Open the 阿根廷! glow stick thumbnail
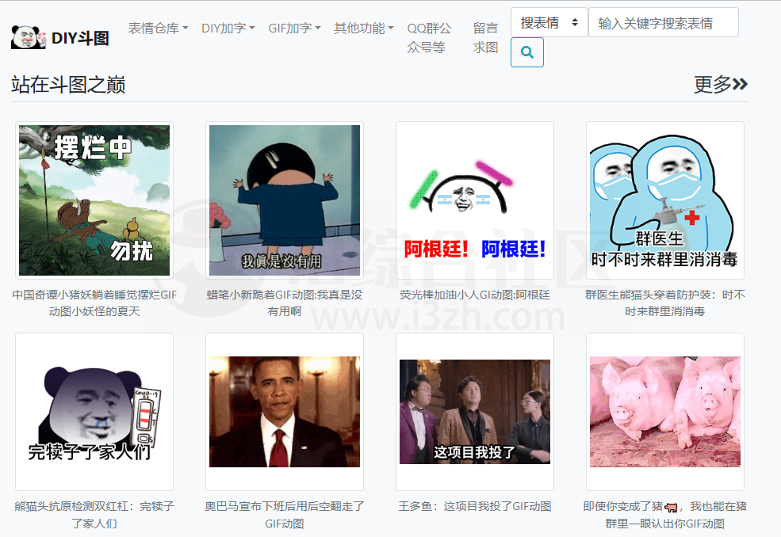The width and height of the screenshot is (781, 537). click(x=475, y=200)
